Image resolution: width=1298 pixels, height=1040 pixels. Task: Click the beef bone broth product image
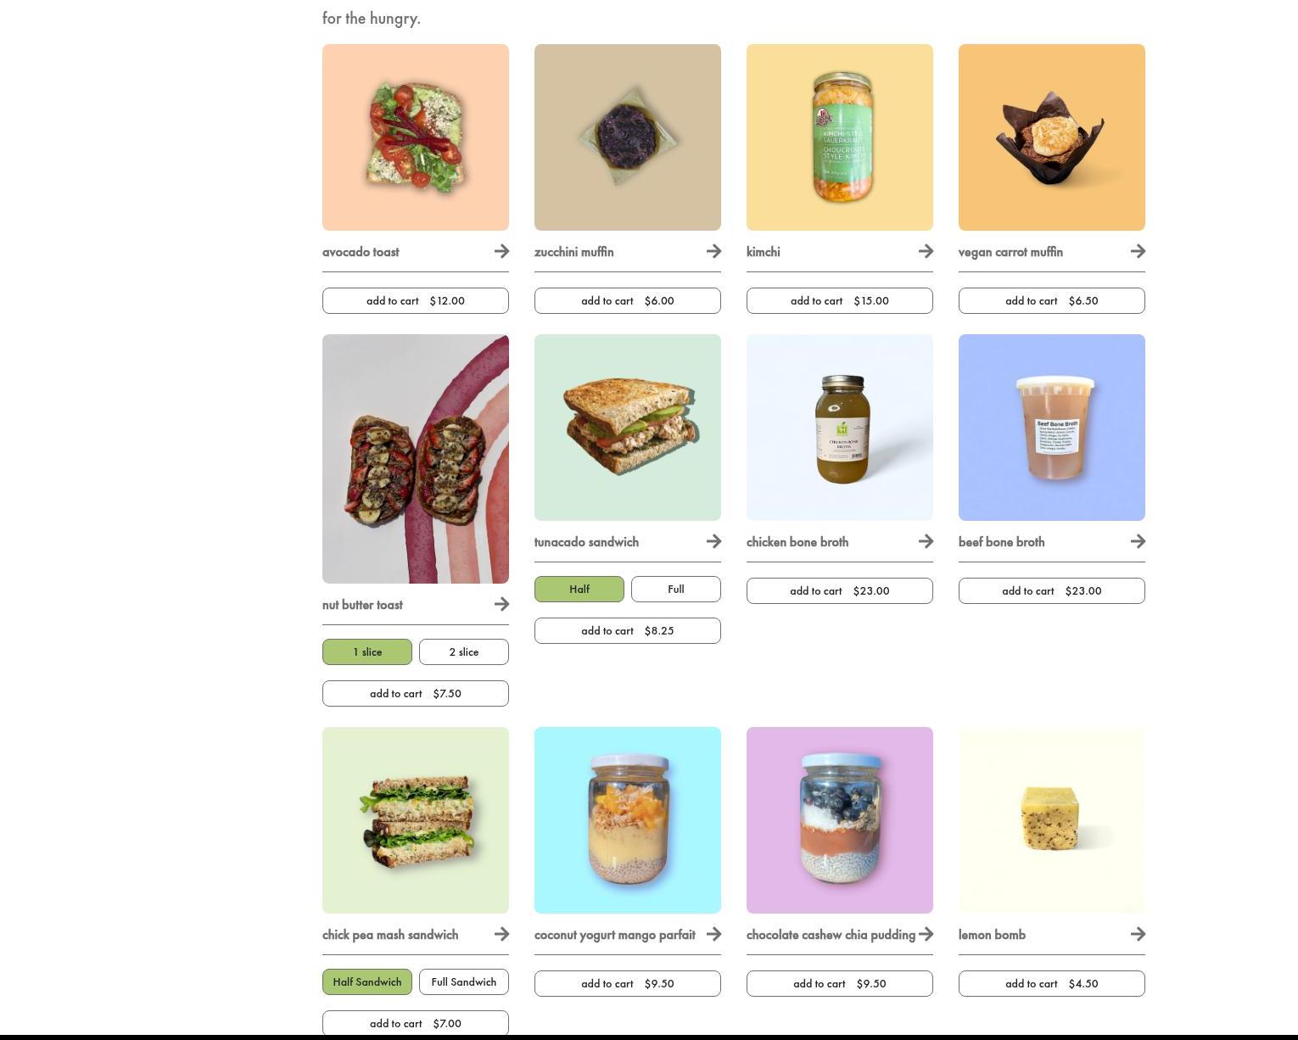click(x=1052, y=428)
